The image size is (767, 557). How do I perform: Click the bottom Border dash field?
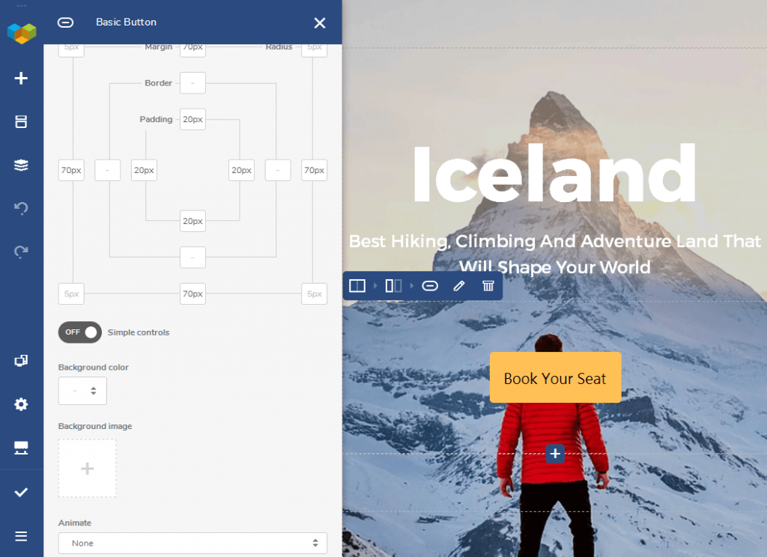click(x=192, y=258)
